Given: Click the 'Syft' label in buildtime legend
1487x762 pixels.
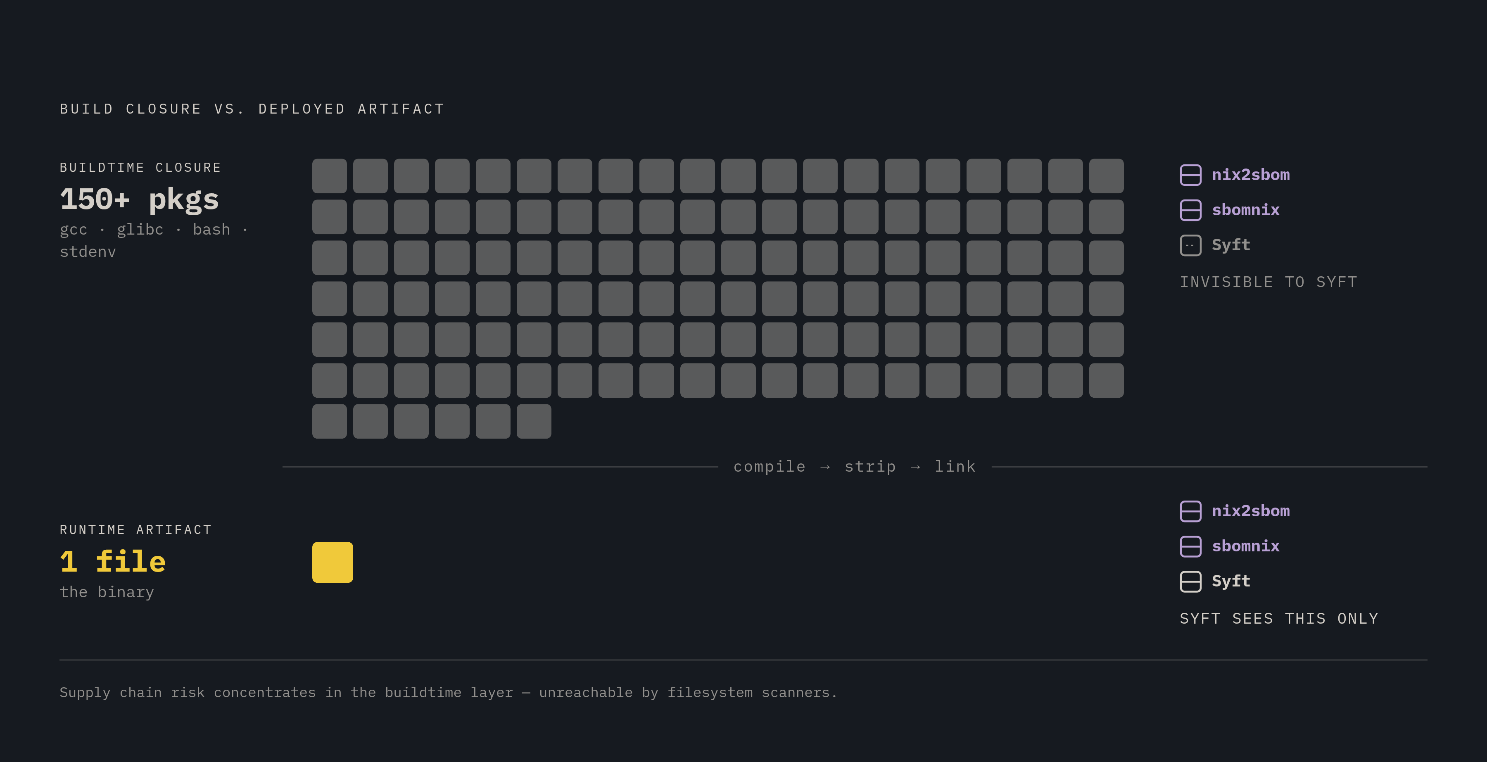Looking at the screenshot, I should (1231, 245).
